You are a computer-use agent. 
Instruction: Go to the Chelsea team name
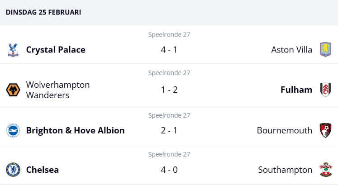tap(43, 170)
